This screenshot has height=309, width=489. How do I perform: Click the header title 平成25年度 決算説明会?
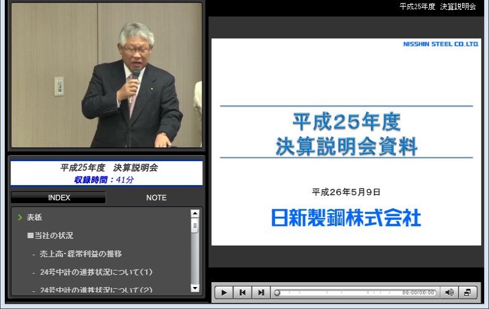438,7
